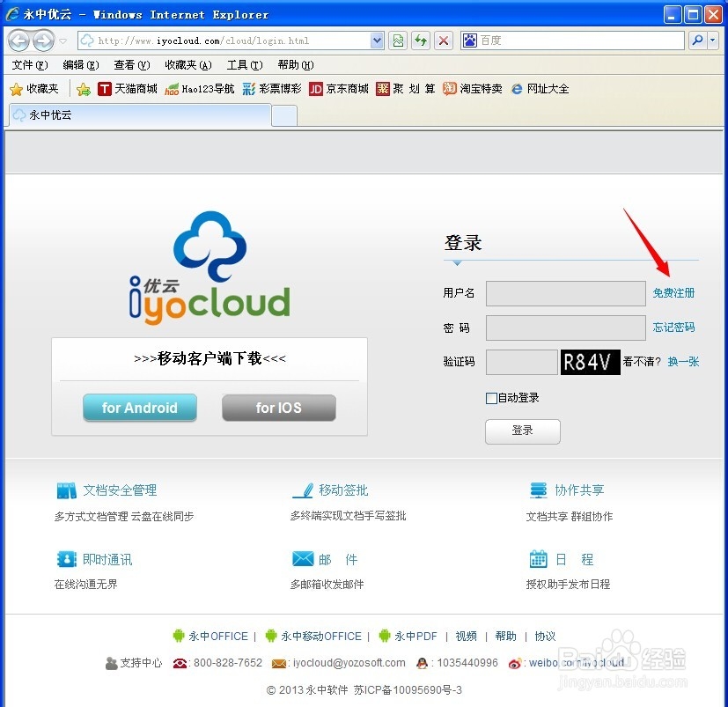The width and height of the screenshot is (728, 707).
Task: Click the iyocloud@yozosoft.com email address
Action: pyautogui.click(x=349, y=663)
